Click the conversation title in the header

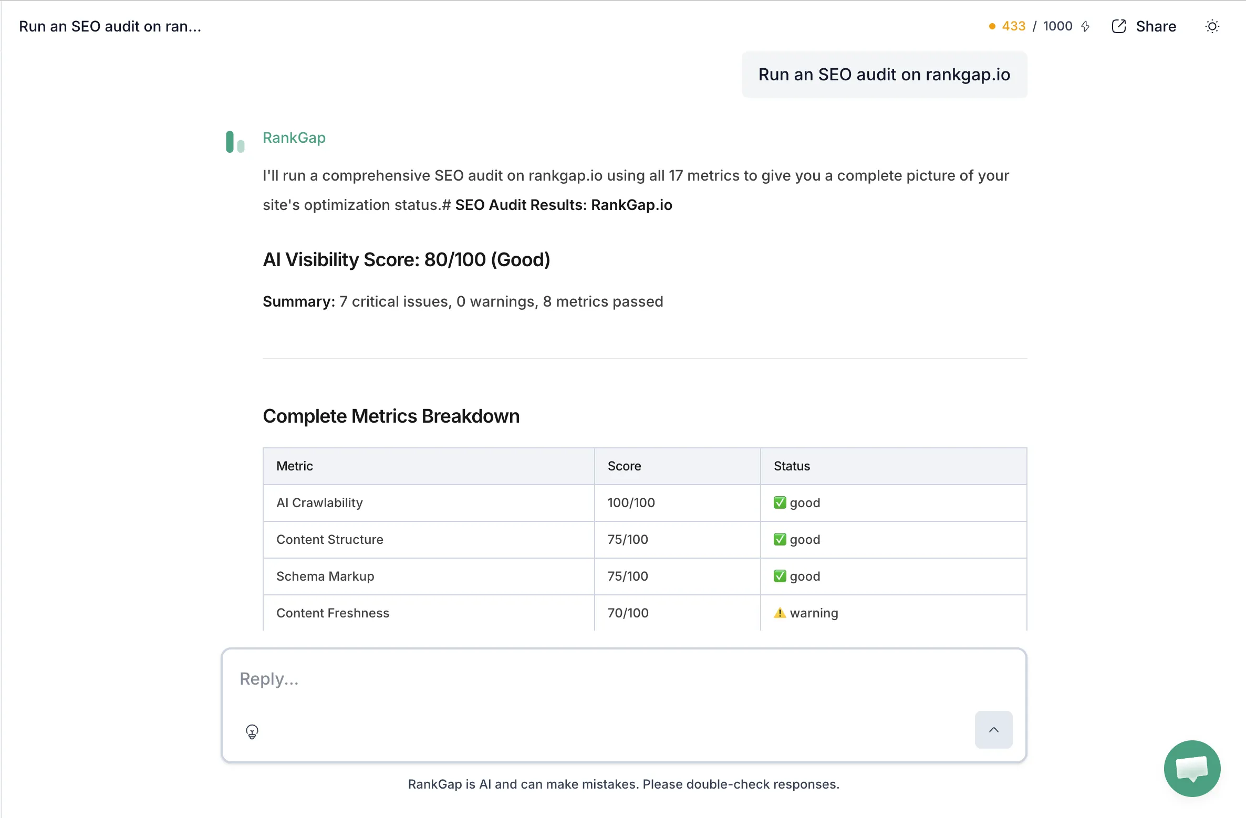tap(110, 26)
